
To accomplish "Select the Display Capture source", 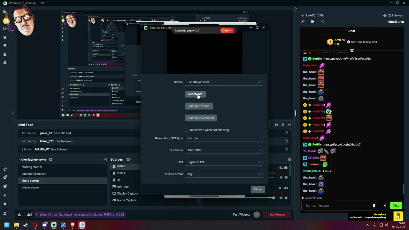I will (x=126, y=193).
